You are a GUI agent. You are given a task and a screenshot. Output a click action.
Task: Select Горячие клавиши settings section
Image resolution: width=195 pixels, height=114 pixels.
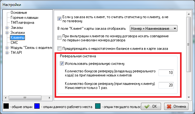pyautogui.click(x=24, y=18)
